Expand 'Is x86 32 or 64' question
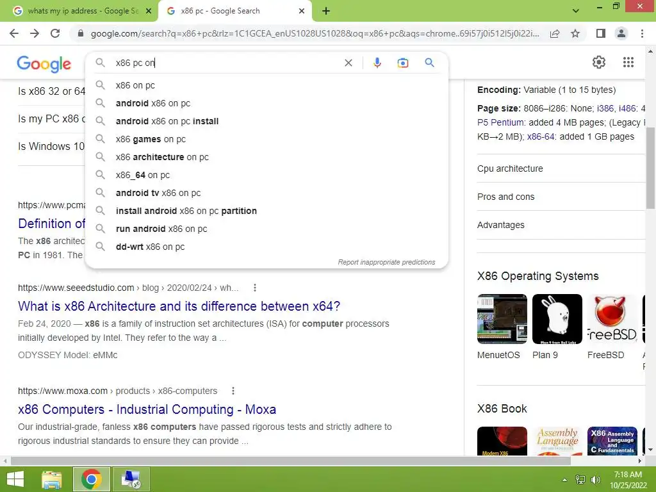 coord(51,91)
